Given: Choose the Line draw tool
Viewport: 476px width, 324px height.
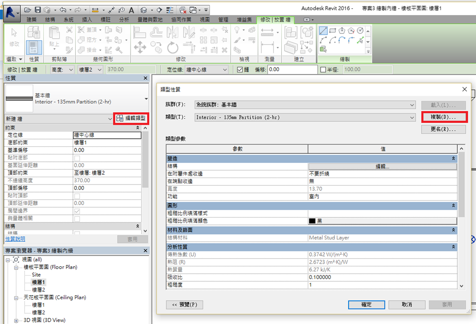Looking at the screenshot, I should click(x=324, y=31).
